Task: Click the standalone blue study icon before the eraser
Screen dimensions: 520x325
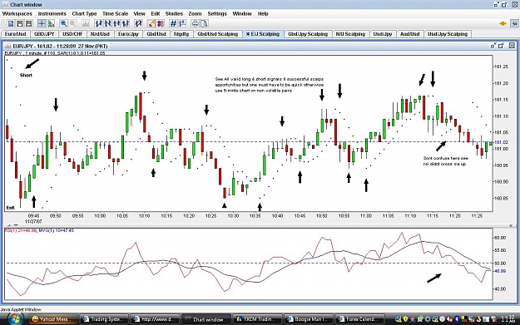Action: click(138, 23)
